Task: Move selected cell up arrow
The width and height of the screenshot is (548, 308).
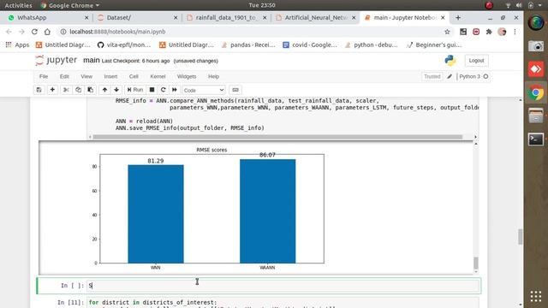Action: point(104,90)
